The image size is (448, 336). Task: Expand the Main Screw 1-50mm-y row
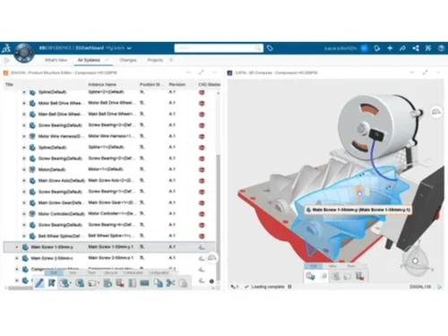click(17, 247)
